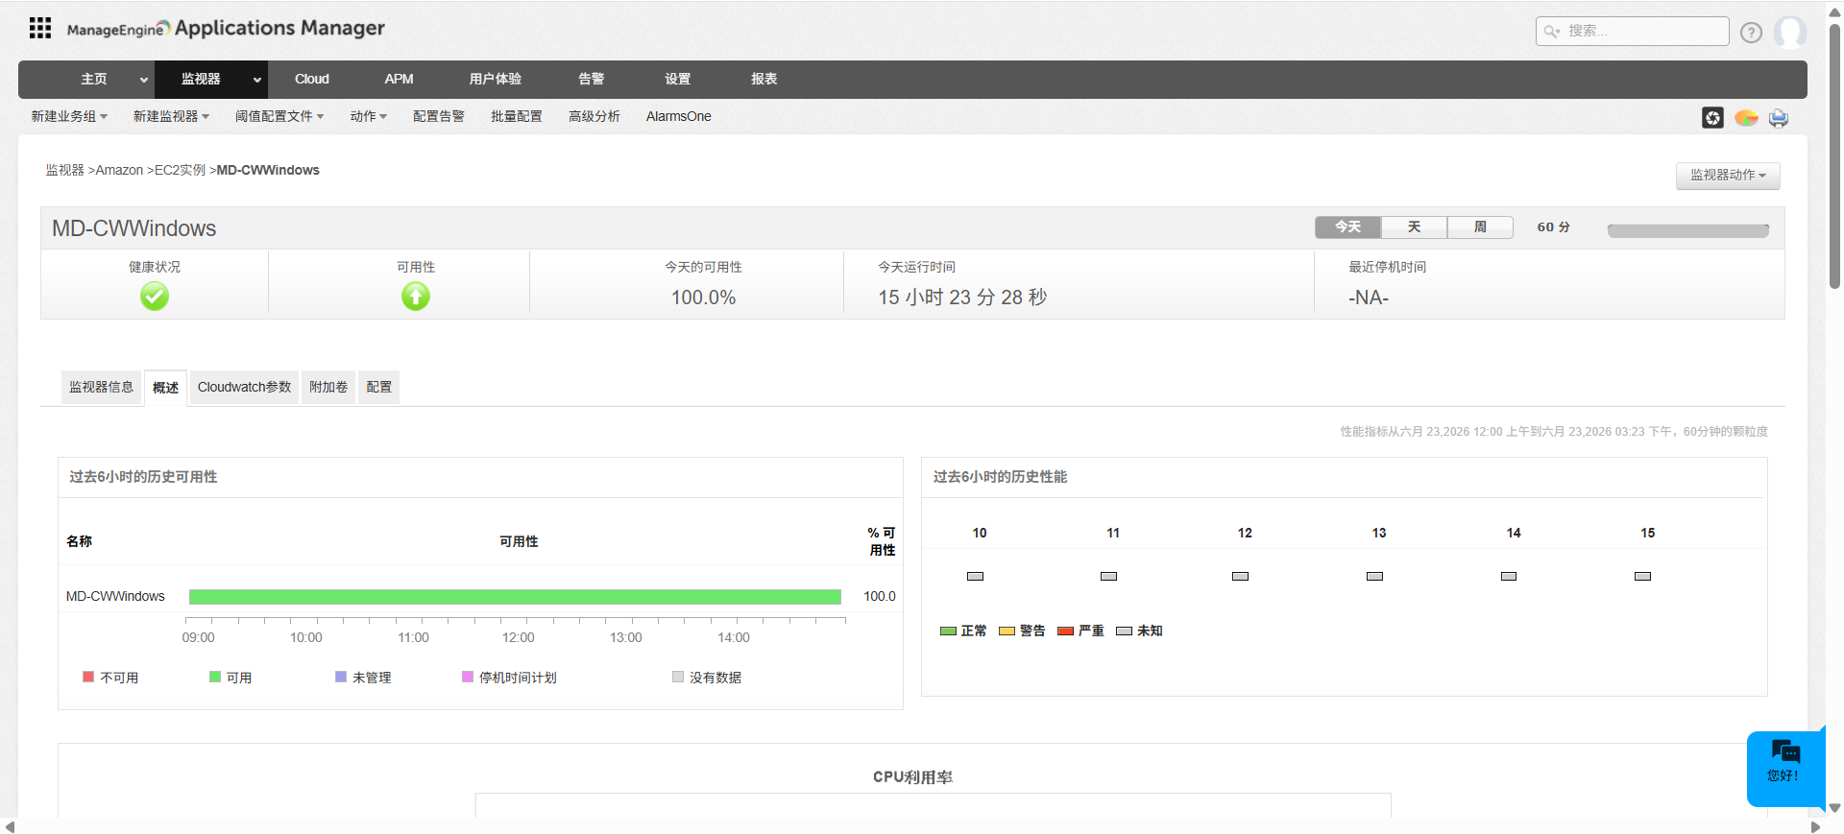Click the 批量配置 link
Image resolution: width=1844 pixels, height=834 pixels.
pos(517,116)
